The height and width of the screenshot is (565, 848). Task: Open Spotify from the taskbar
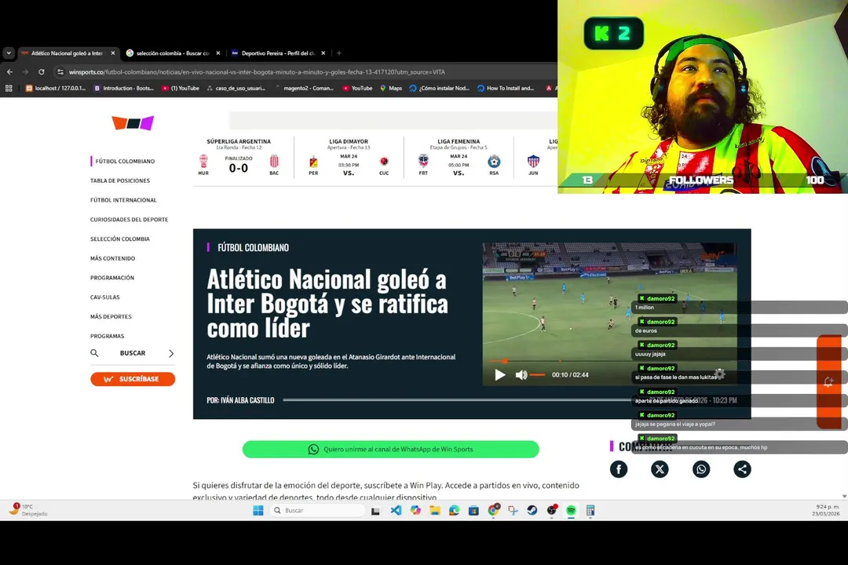pos(571,510)
